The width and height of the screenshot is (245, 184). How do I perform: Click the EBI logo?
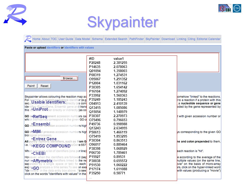click(x=225, y=8)
